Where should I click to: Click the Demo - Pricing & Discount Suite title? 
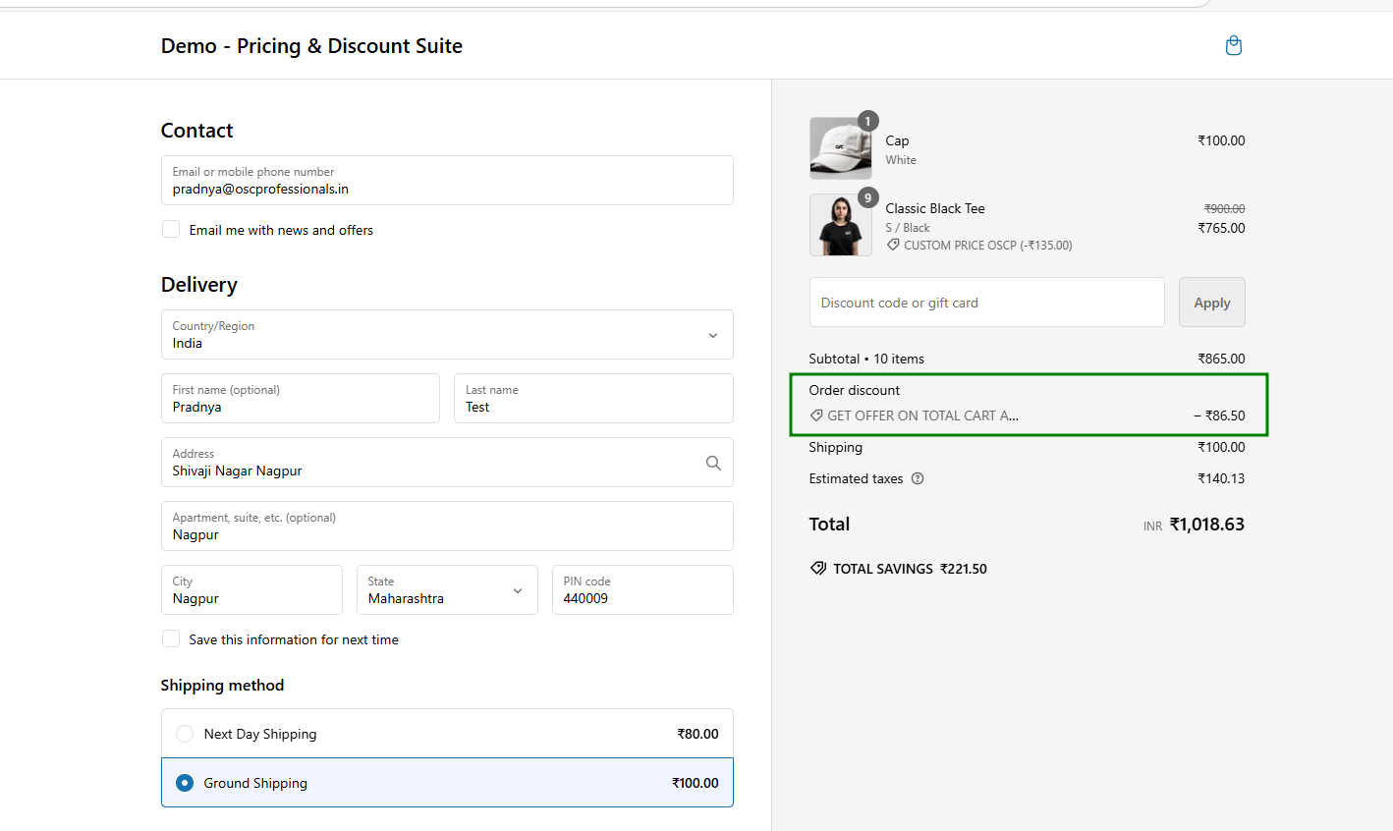[311, 46]
